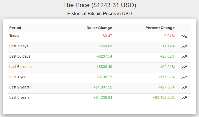The width and height of the screenshot is (199, 117).
Task: Click the price heading $1243.31 USD
Action: pos(99,5)
